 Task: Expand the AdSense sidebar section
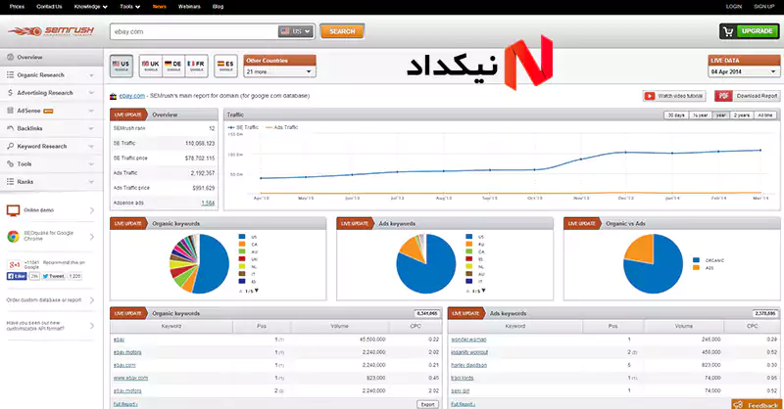[x=91, y=111]
